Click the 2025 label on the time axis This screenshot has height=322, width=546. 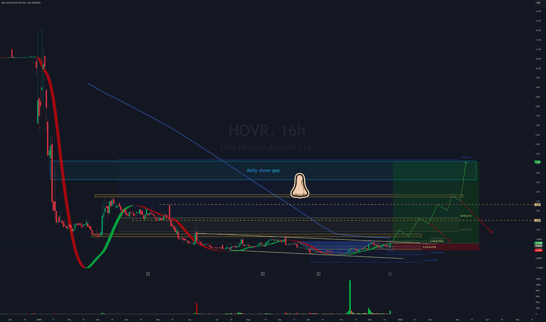(400, 320)
